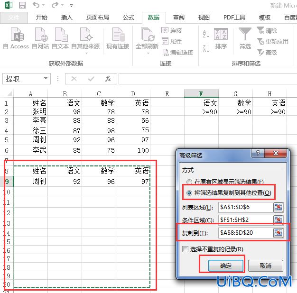Open 属性 properties option
Viewport: 297px width, 293px height.
pyautogui.click(x=172, y=41)
